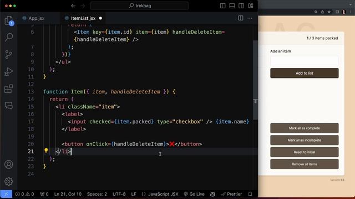Open the Explorer view in activity bar
355x199 pixels.
pos(9,20)
